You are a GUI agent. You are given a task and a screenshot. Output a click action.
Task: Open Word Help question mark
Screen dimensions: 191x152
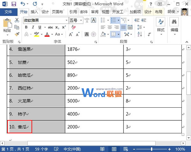pos(151,4)
